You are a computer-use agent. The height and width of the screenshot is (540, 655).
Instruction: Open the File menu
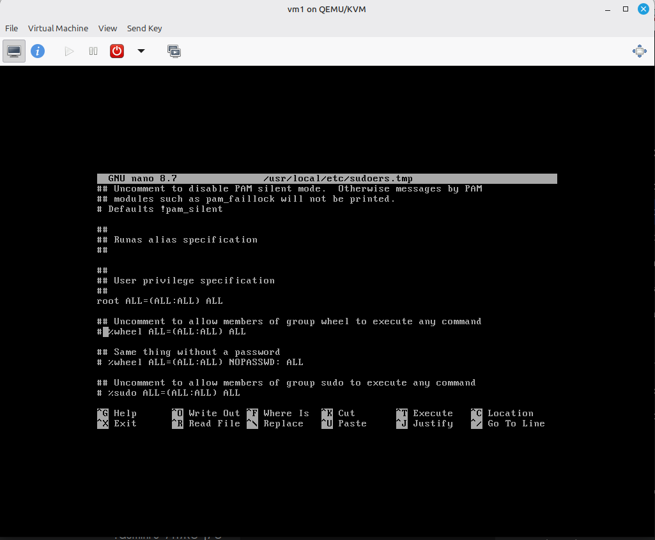tap(12, 28)
